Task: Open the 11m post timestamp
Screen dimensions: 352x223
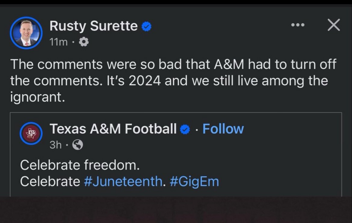Action: (x=58, y=42)
